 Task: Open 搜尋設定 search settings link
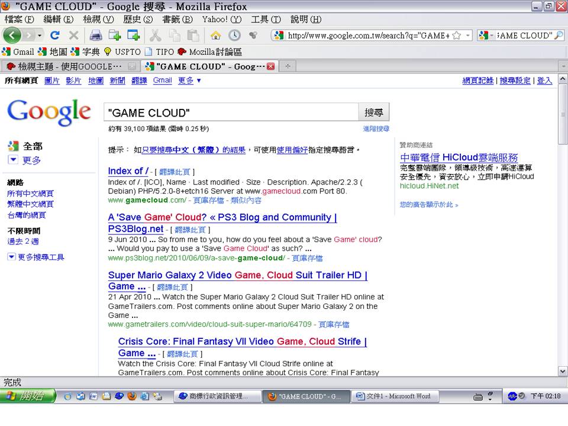515,80
